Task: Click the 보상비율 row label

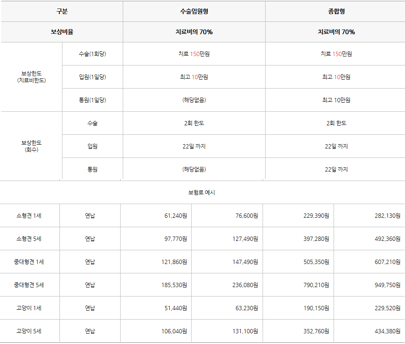Action: [62, 32]
